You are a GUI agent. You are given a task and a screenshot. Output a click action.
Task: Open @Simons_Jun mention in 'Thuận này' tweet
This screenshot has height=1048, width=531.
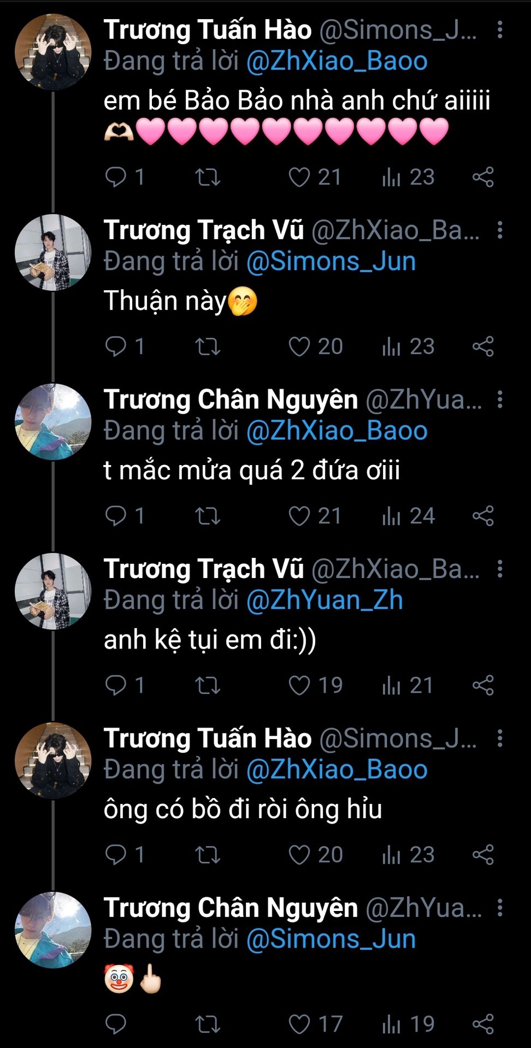tap(331, 261)
